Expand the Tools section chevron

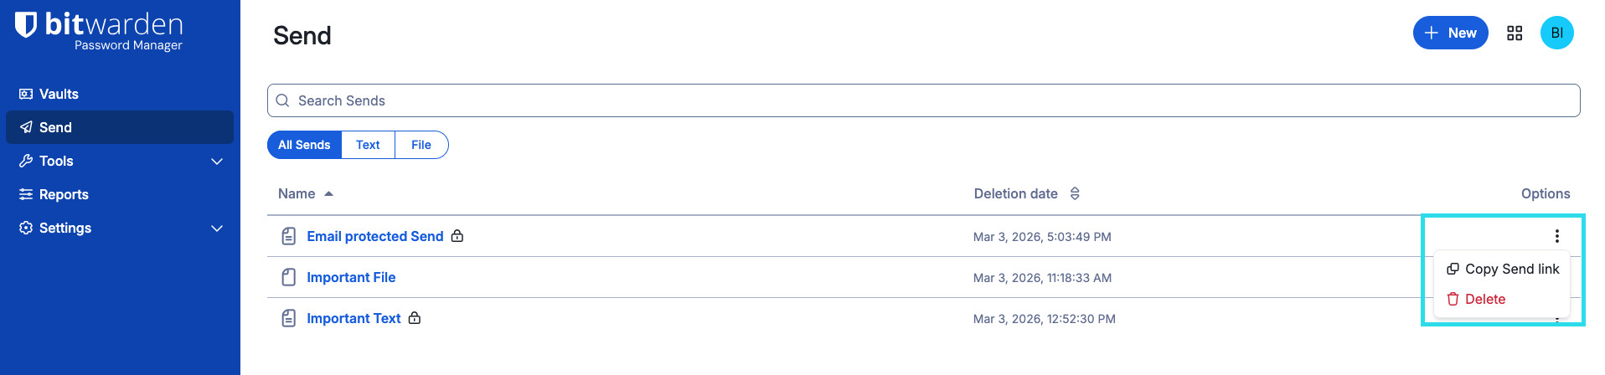tap(217, 161)
